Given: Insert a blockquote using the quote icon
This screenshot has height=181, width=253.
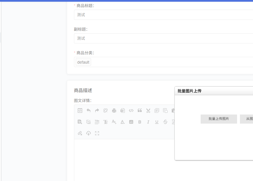Looking at the screenshot, I should click(140, 111).
